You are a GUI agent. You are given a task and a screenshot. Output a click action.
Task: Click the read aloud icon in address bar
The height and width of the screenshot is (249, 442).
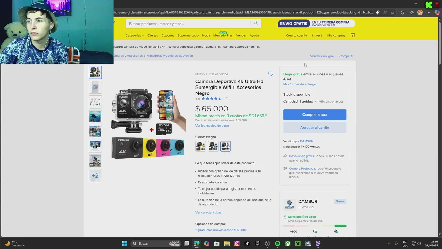[385, 12]
